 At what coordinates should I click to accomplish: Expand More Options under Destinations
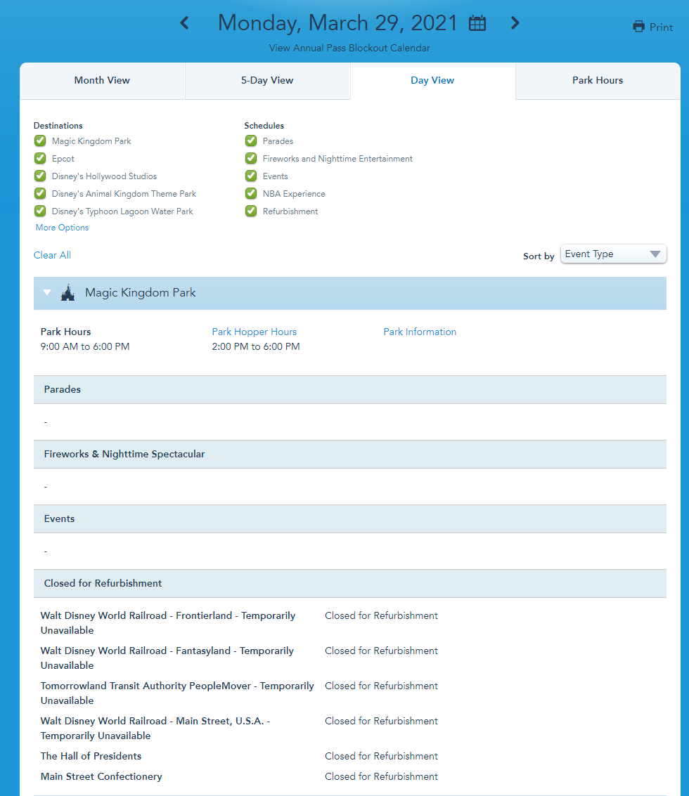pos(62,228)
